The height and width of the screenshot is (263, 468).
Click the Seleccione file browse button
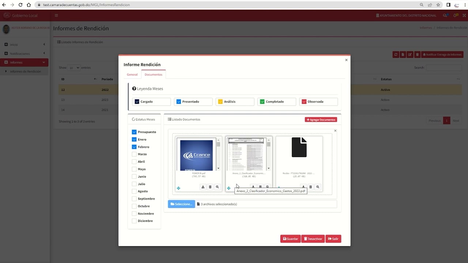click(x=181, y=204)
